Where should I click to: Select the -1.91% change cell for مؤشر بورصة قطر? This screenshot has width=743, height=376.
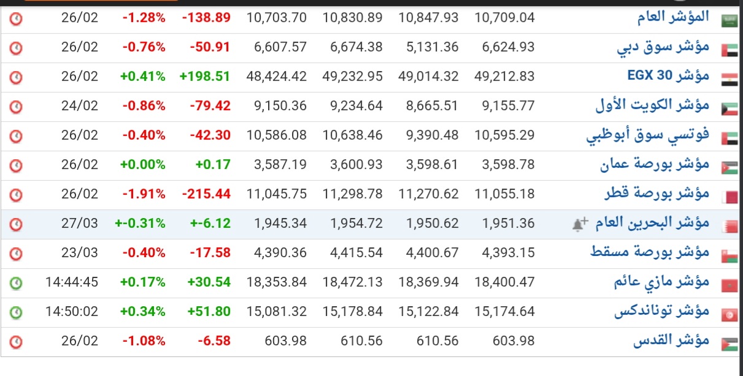click(144, 194)
